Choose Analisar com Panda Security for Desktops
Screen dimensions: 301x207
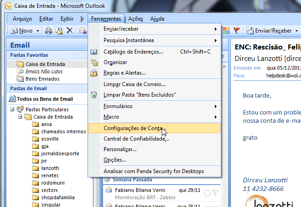(x=154, y=171)
